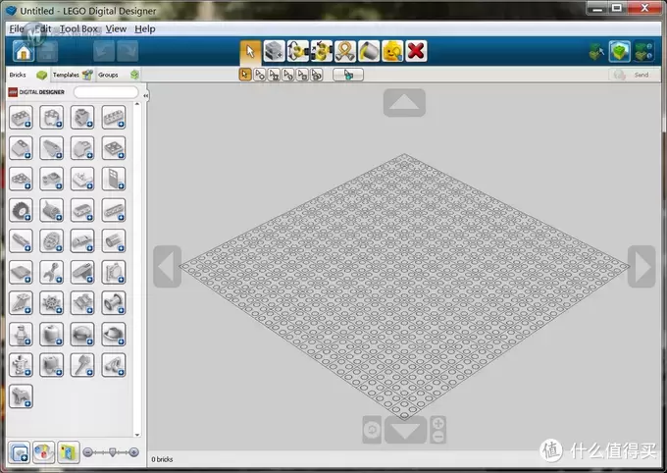
Task: Expand the animals category with horse
Action: point(21,396)
